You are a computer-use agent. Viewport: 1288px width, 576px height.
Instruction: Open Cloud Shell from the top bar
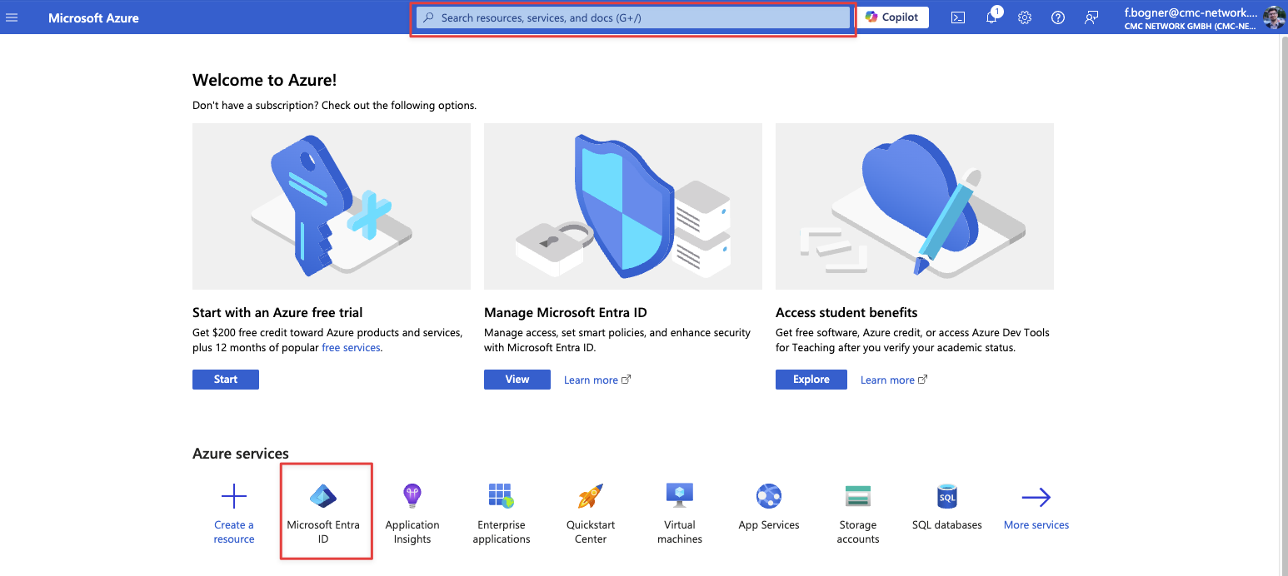pos(958,17)
